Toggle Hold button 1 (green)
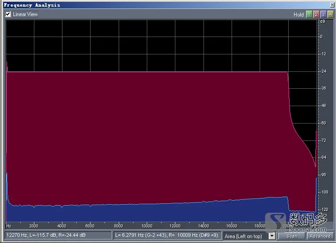 point(309,14)
